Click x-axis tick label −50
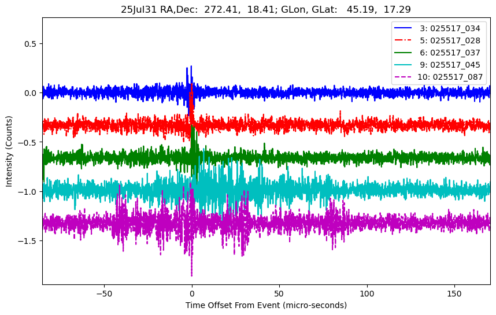This screenshot has width=496, height=315. pyautogui.click(x=104, y=294)
